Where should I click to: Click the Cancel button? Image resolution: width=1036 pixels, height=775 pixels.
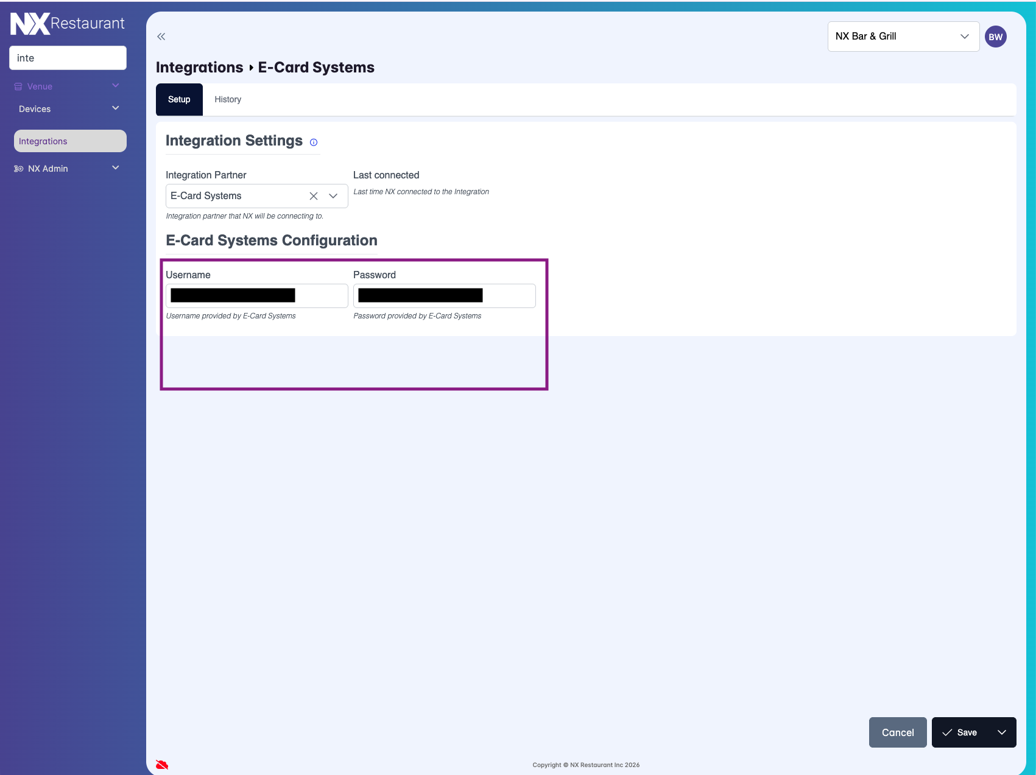pos(897,732)
